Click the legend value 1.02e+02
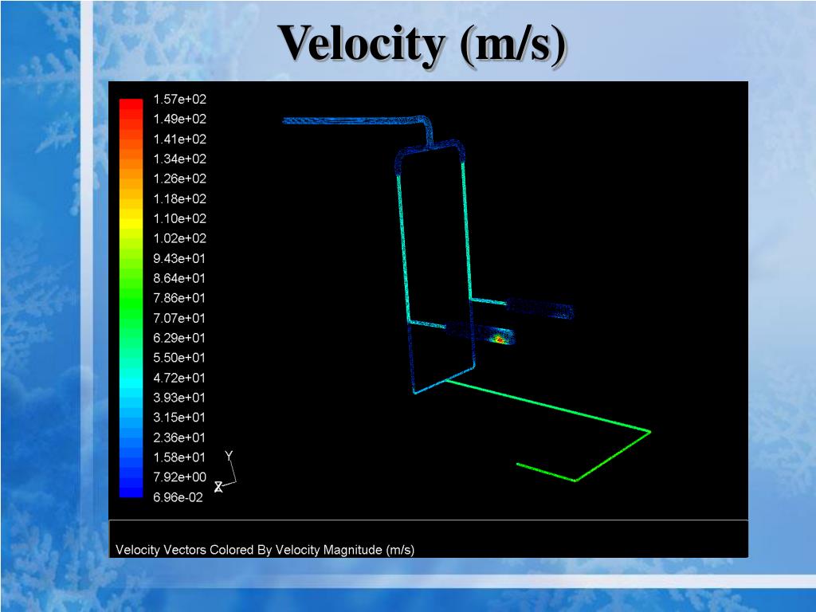Image resolution: width=816 pixels, height=612 pixels. pos(179,238)
